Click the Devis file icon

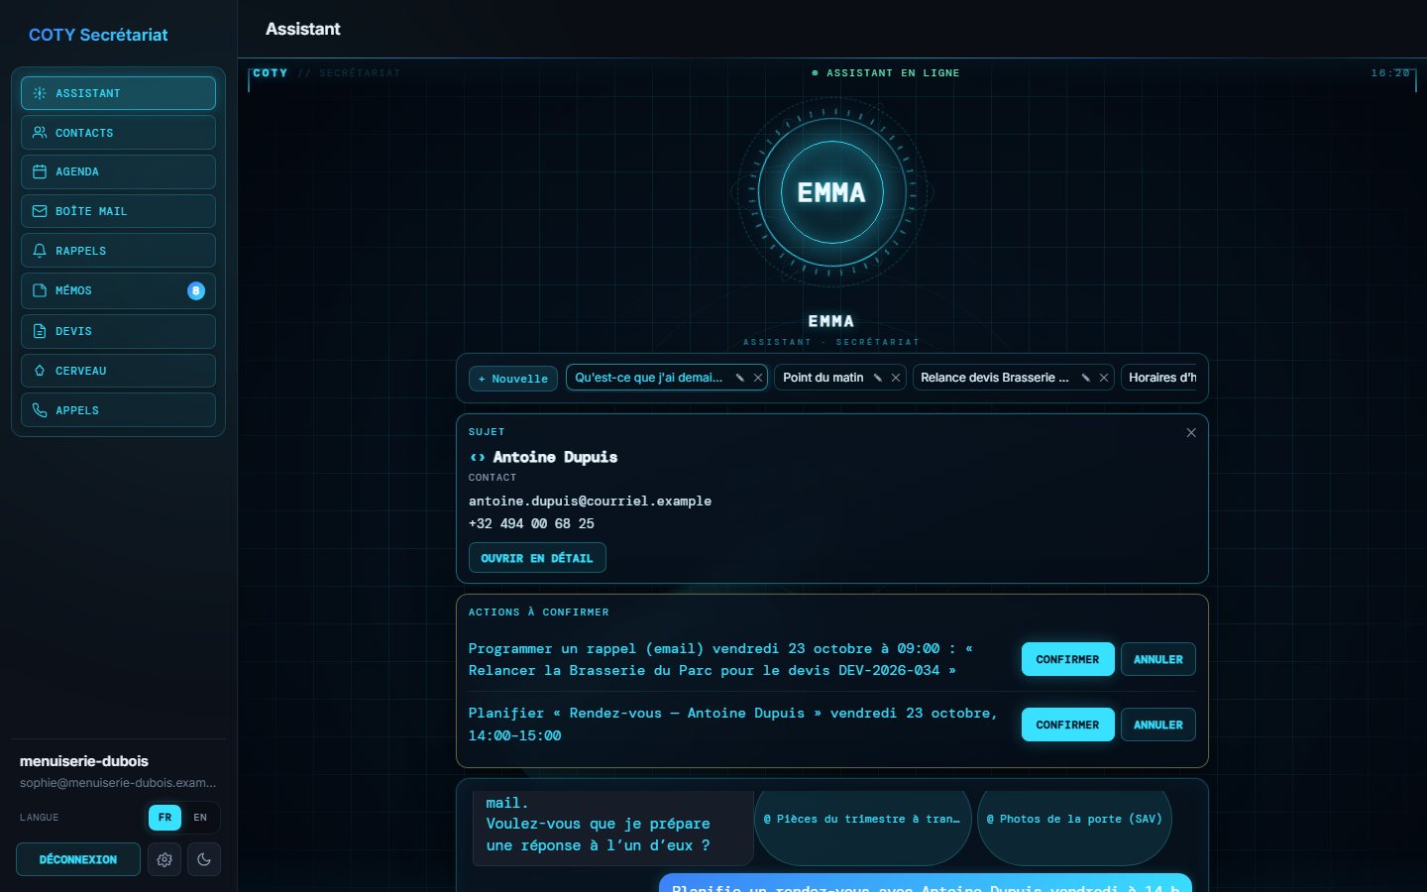(x=40, y=331)
